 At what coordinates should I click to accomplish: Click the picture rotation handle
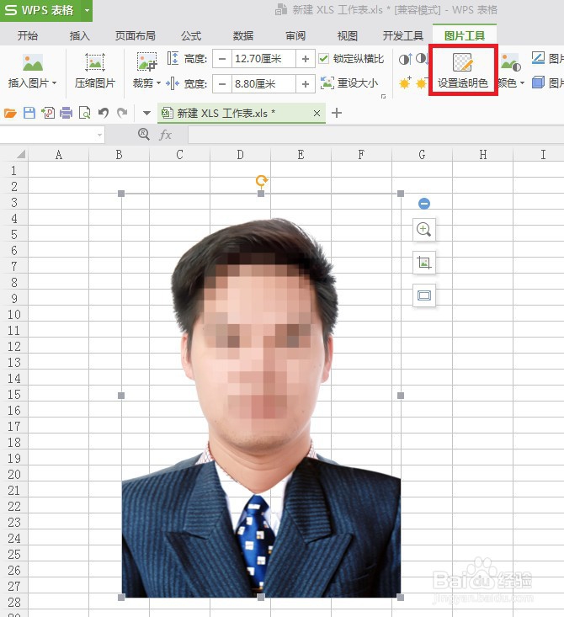(x=261, y=181)
